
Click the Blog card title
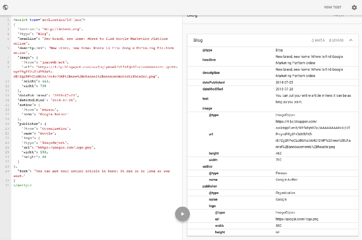pos(198,40)
